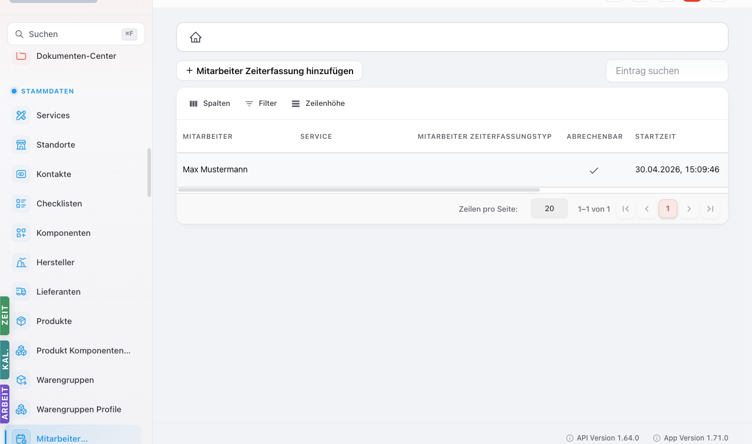Screen dimensions: 752x444
Task: Open the Checklisten sidebar icon
Action: 21,203
